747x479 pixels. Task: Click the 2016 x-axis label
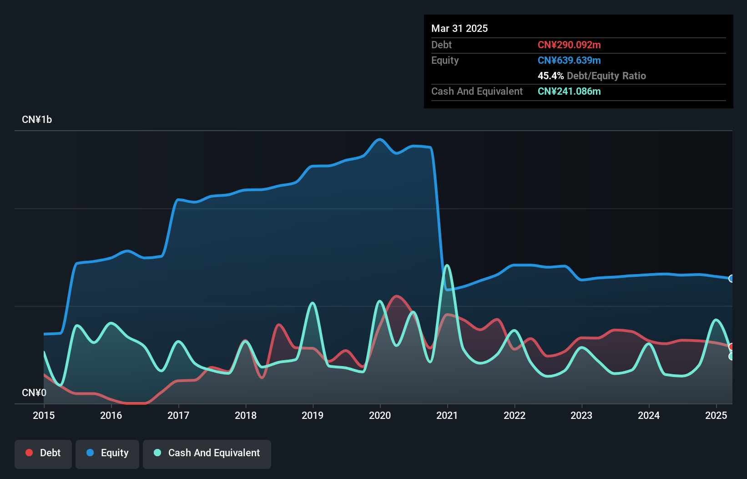point(111,415)
